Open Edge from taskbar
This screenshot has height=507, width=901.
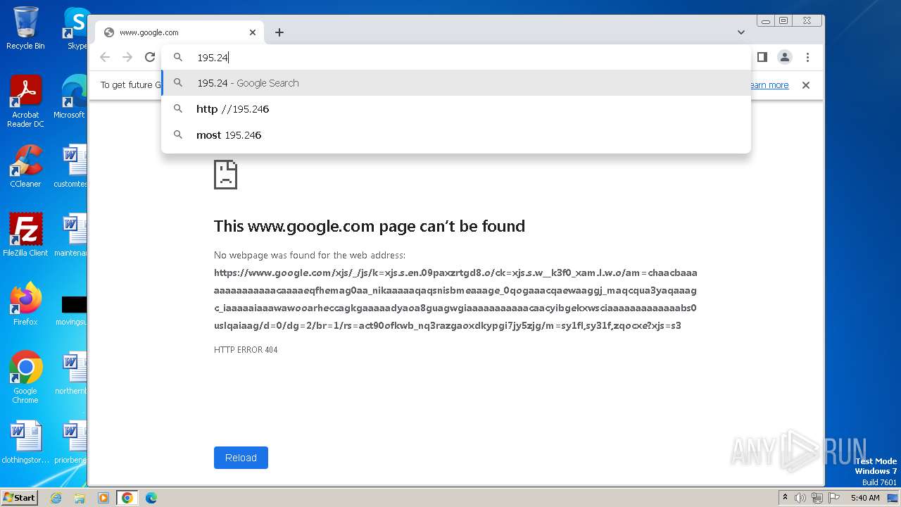[x=151, y=498]
